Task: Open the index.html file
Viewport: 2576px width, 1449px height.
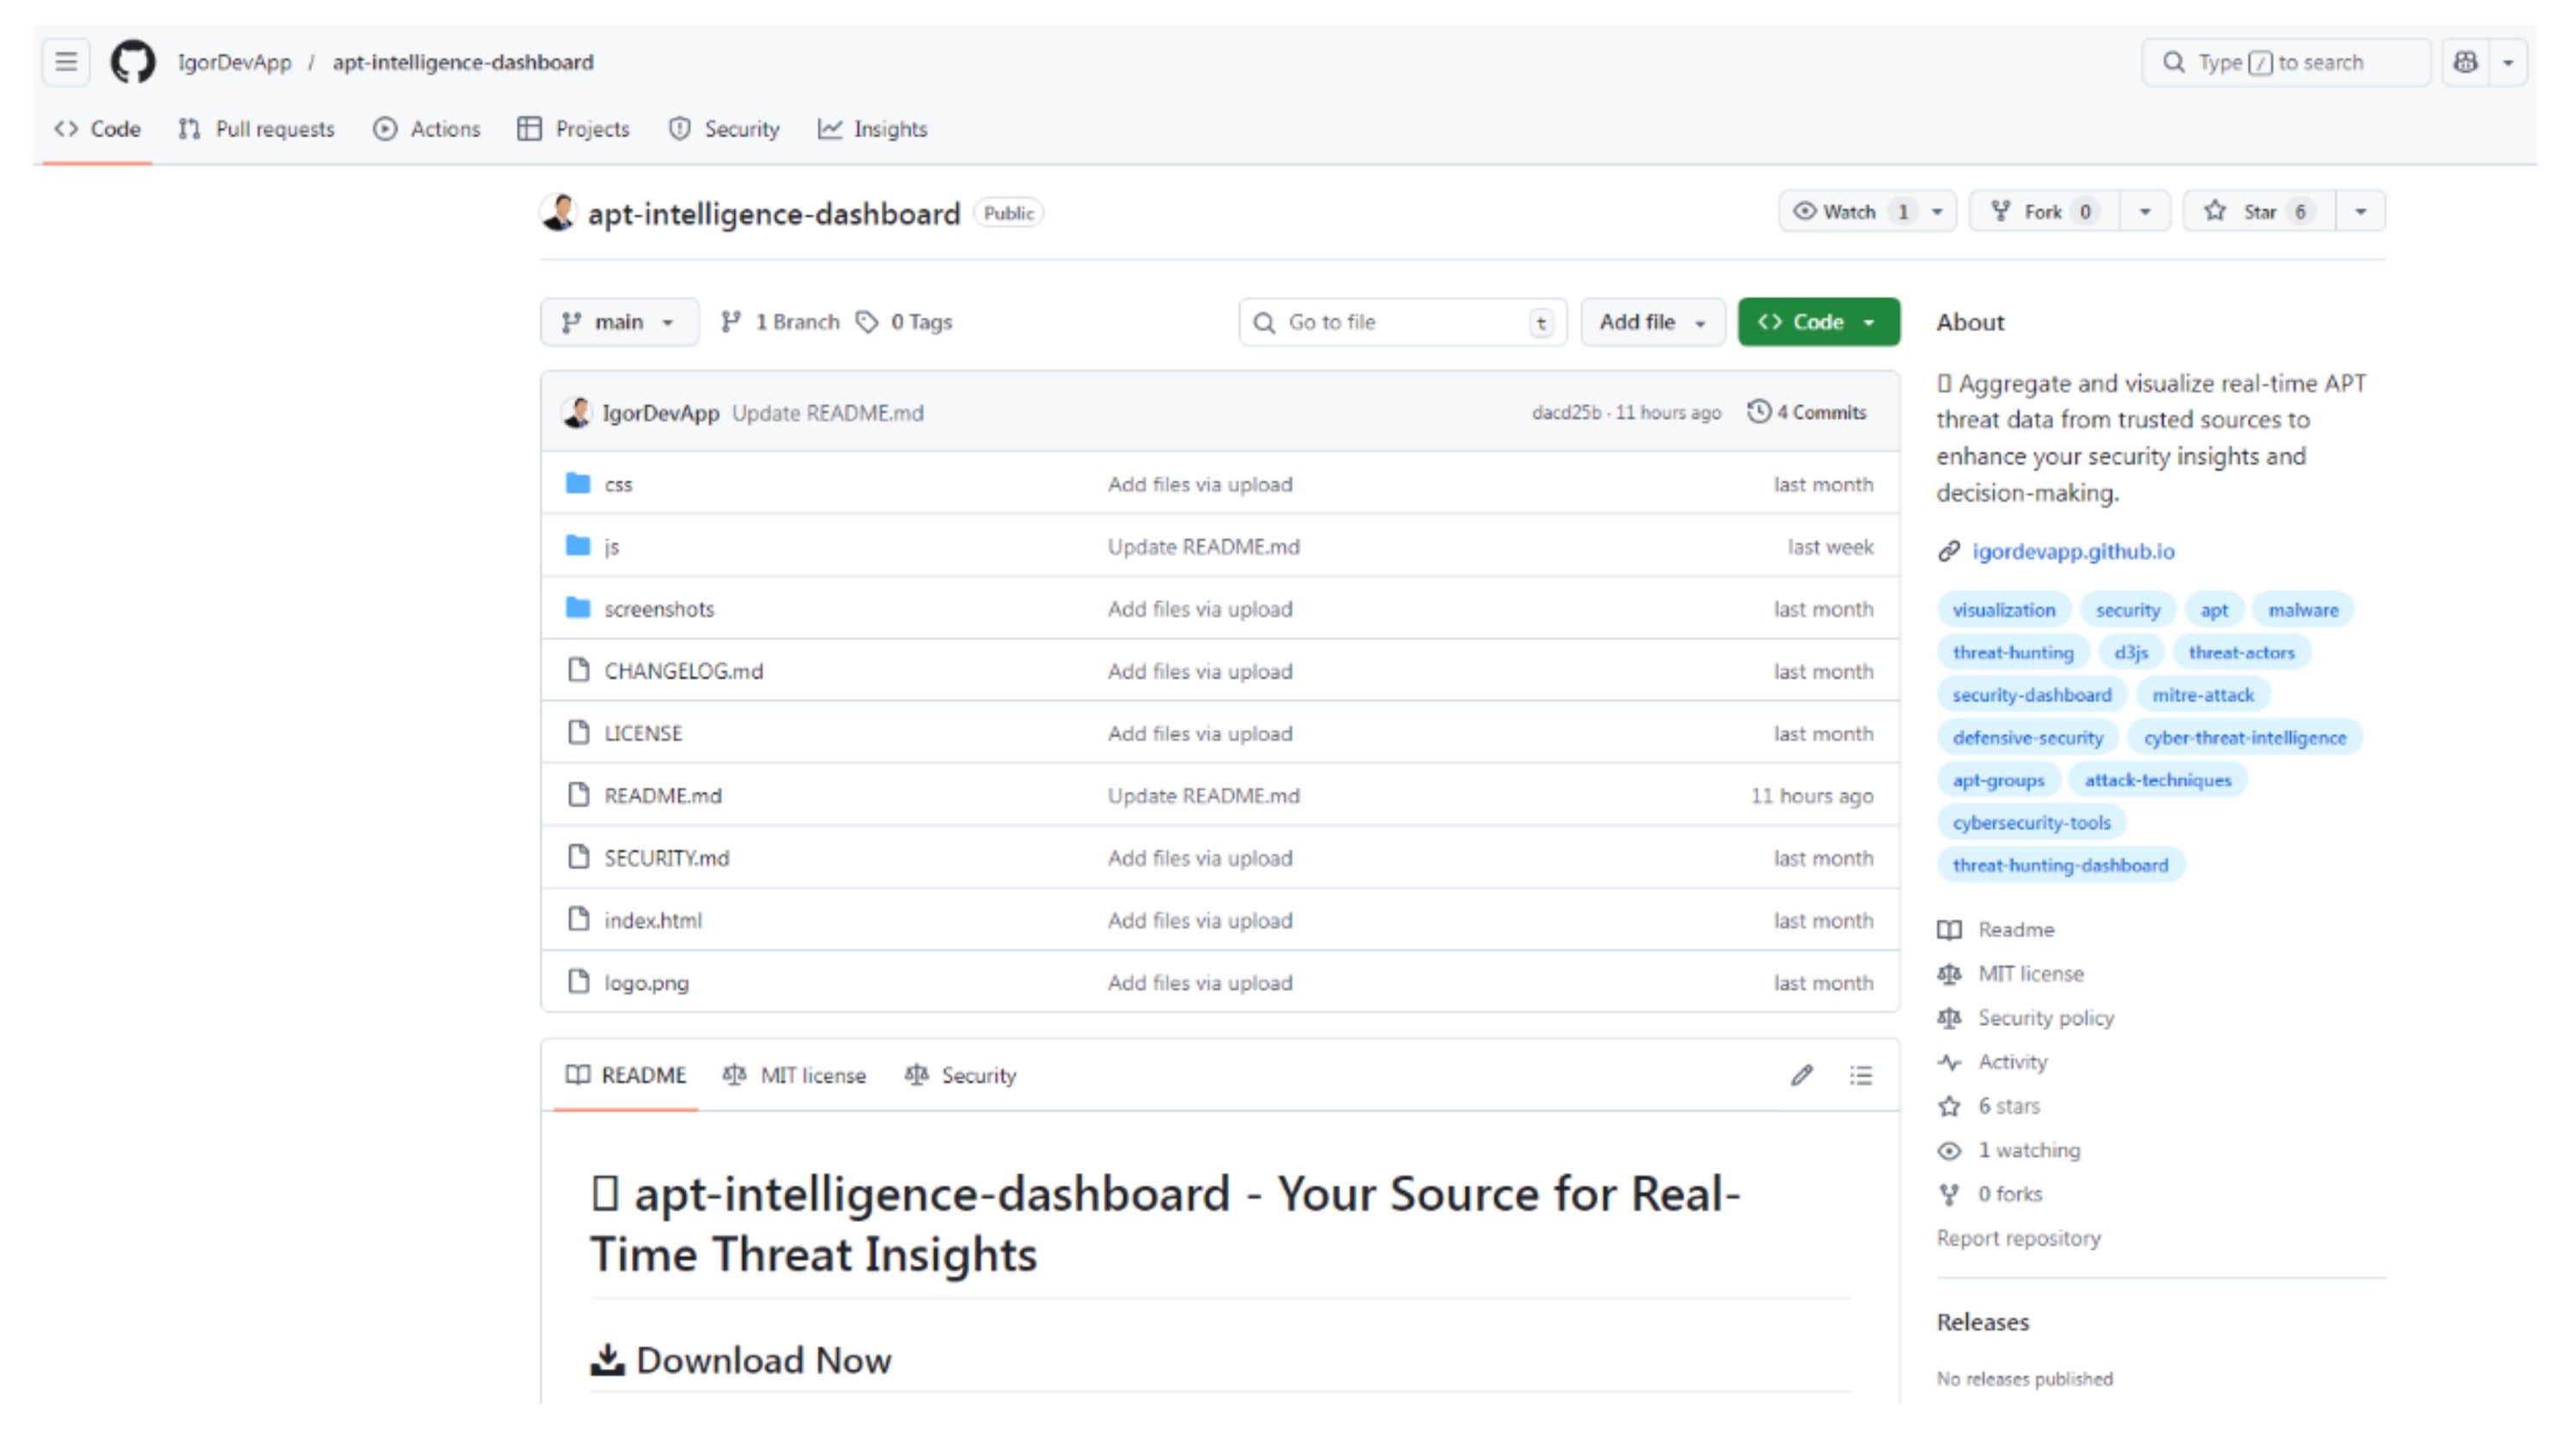Action: (653, 920)
